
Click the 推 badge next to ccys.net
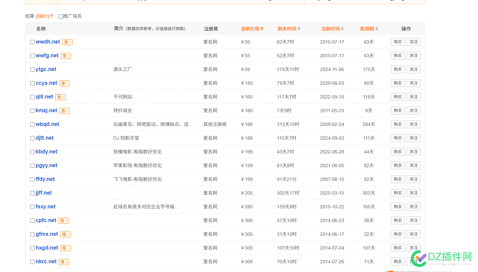pyautogui.click(x=64, y=83)
